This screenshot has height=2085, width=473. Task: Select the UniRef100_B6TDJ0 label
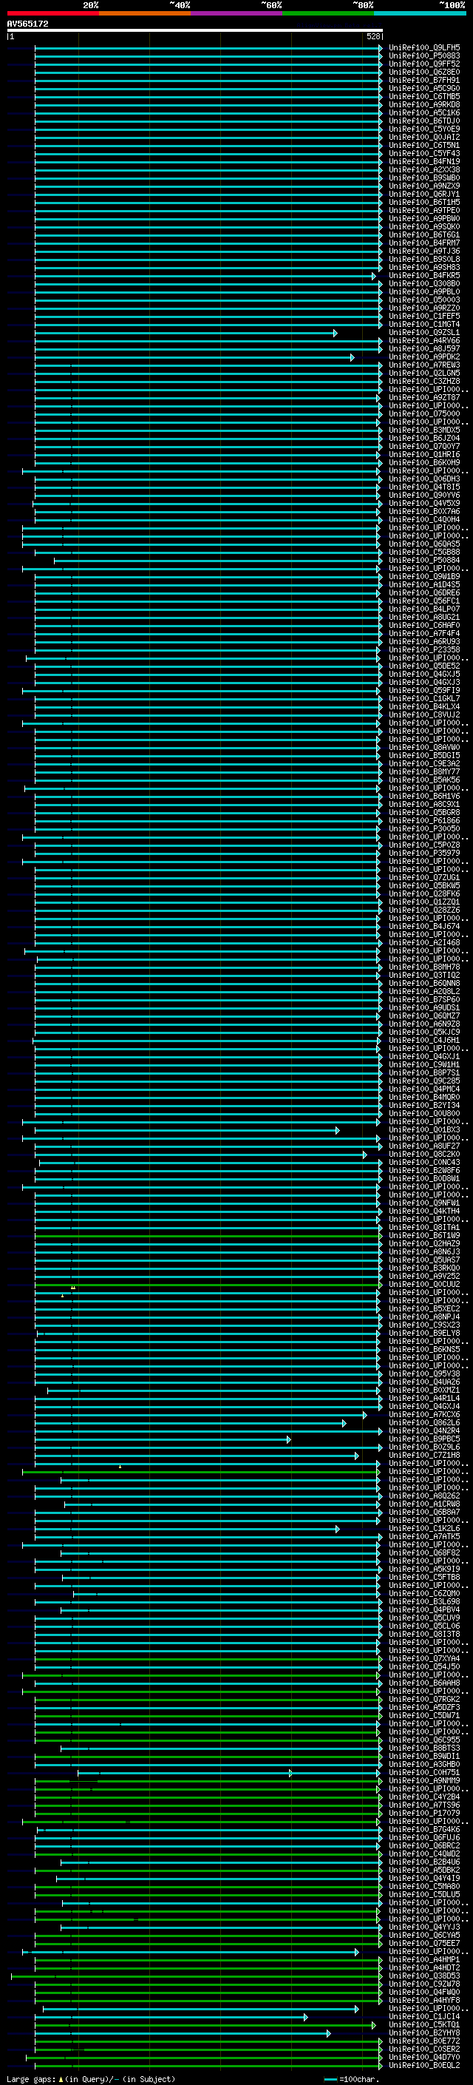424,121
